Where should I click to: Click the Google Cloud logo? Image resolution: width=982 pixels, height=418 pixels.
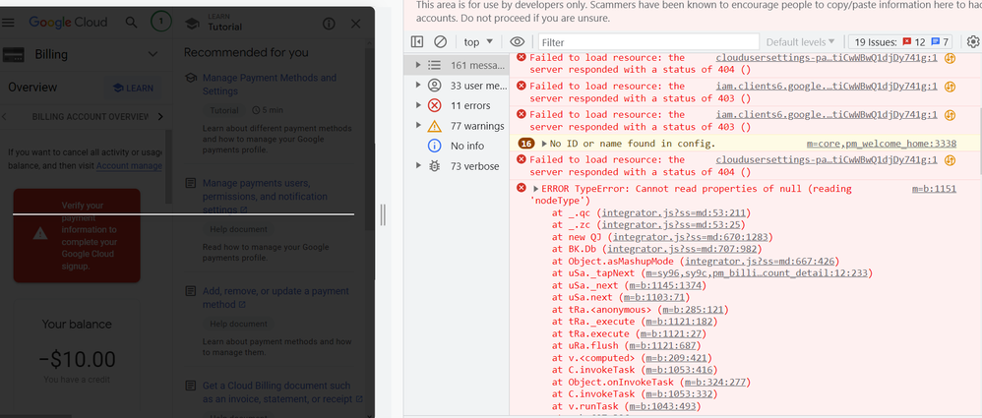pyautogui.click(x=68, y=23)
